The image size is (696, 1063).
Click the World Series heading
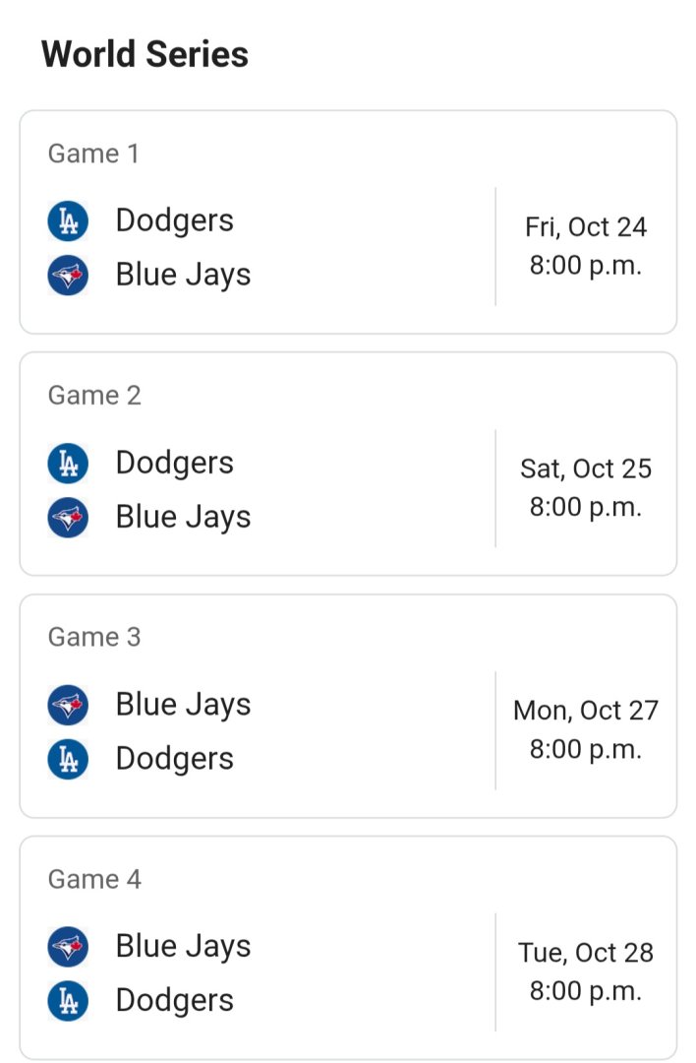(x=145, y=54)
